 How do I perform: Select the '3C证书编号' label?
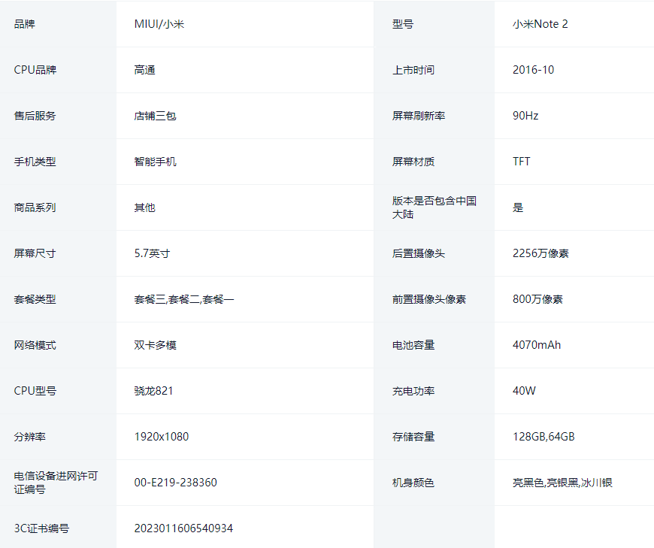tap(41, 528)
